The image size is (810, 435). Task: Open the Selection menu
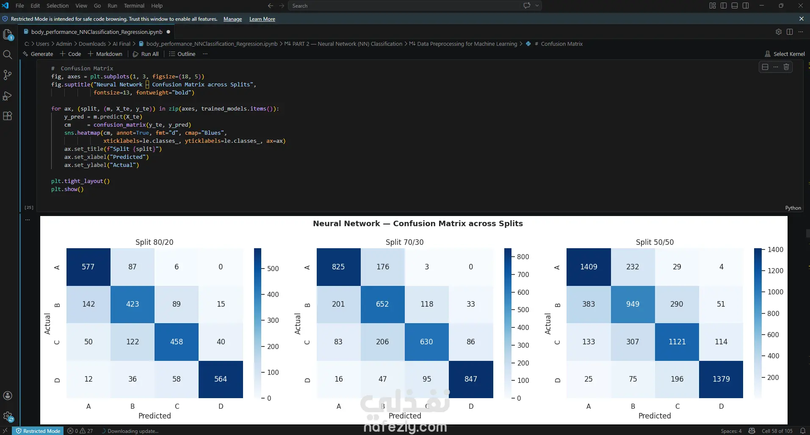pyautogui.click(x=58, y=6)
